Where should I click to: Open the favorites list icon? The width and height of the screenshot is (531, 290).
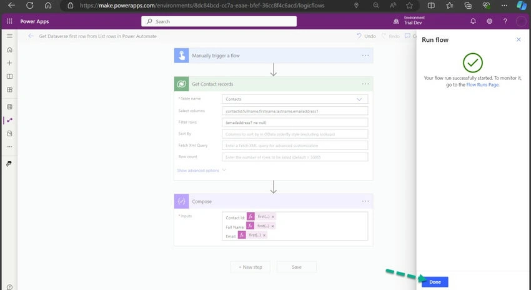(x=450, y=6)
